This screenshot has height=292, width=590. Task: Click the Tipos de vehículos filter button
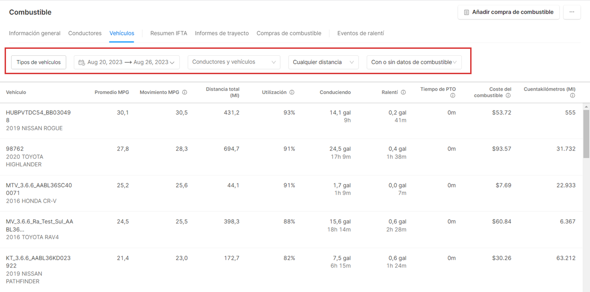(38, 62)
